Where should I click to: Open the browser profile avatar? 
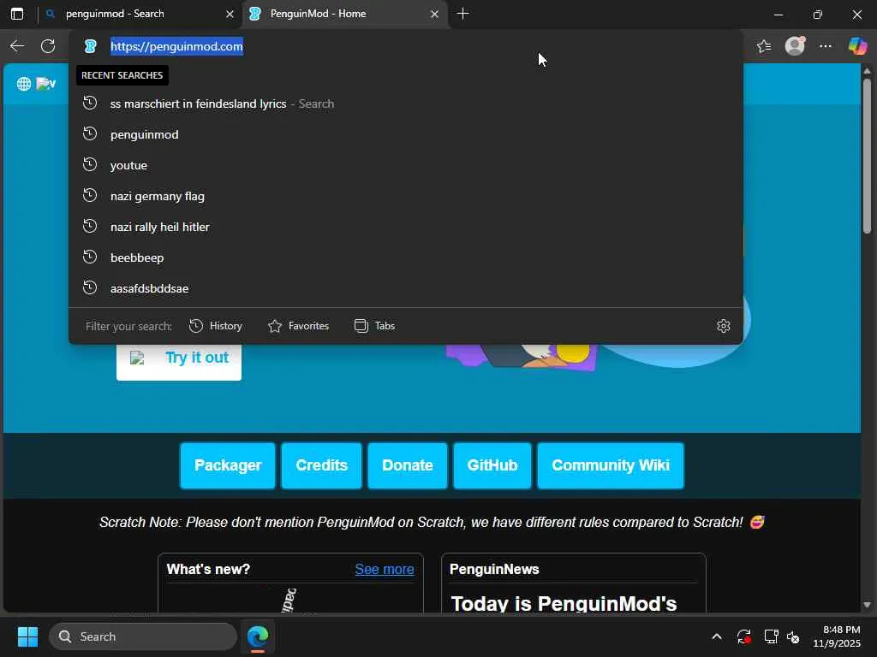795,46
